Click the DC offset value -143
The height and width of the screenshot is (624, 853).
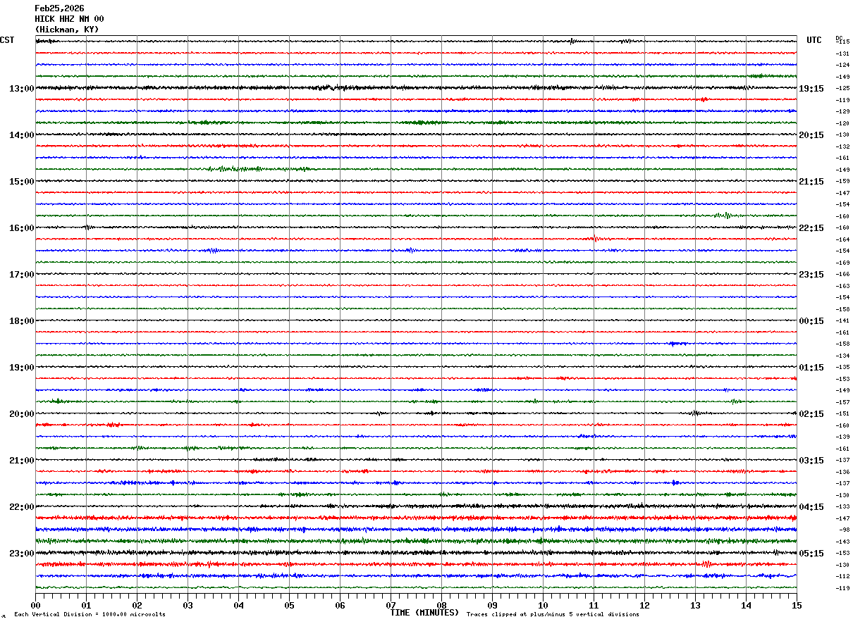(x=842, y=542)
